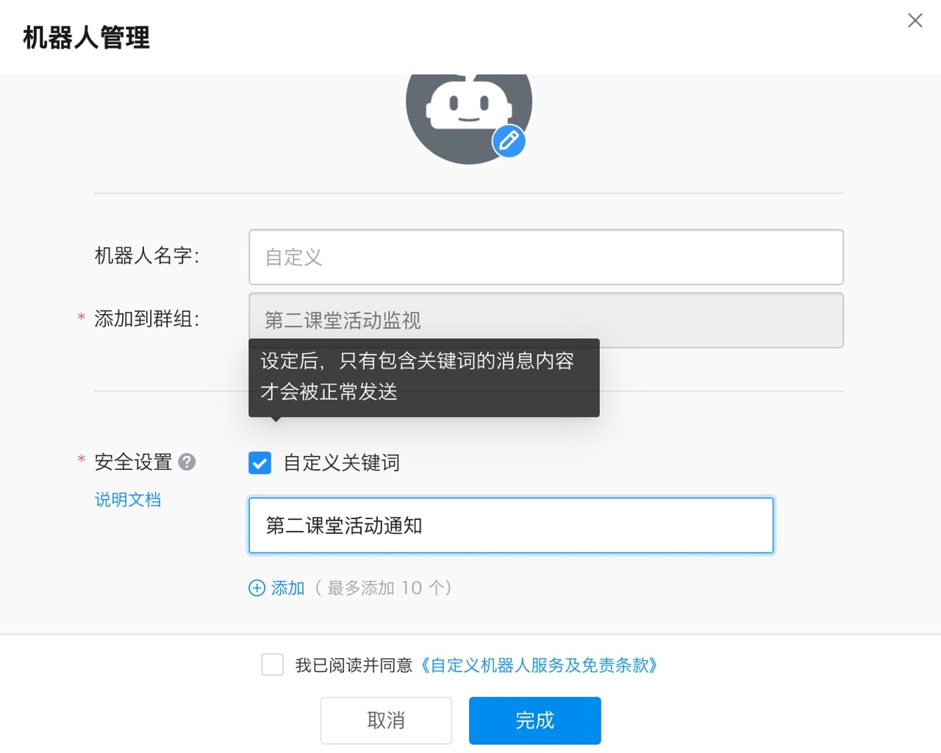
Task: Click the 第二课堂活动通知 keyword input
Action: pyautogui.click(x=511, y=526)
